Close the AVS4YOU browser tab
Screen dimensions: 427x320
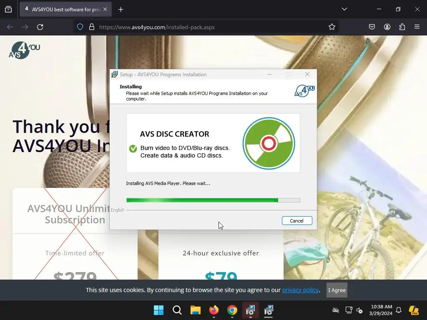coord(105,9)
